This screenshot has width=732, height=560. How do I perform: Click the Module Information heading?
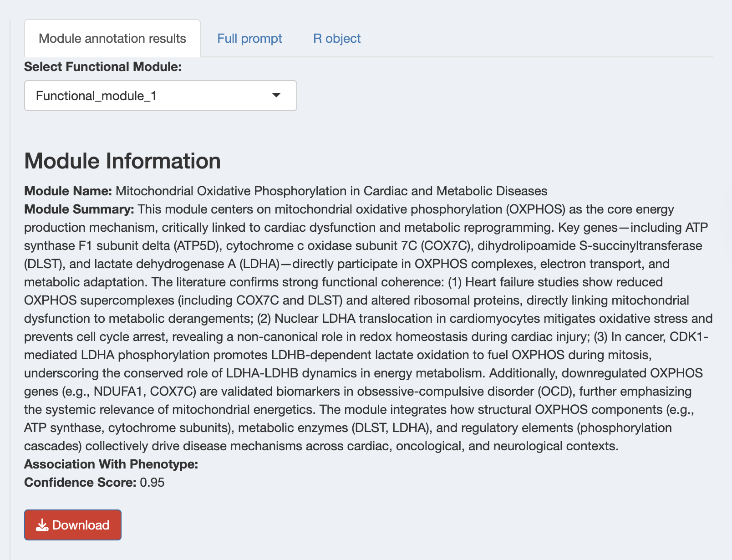pyautogui.click(x=122, y=161)
